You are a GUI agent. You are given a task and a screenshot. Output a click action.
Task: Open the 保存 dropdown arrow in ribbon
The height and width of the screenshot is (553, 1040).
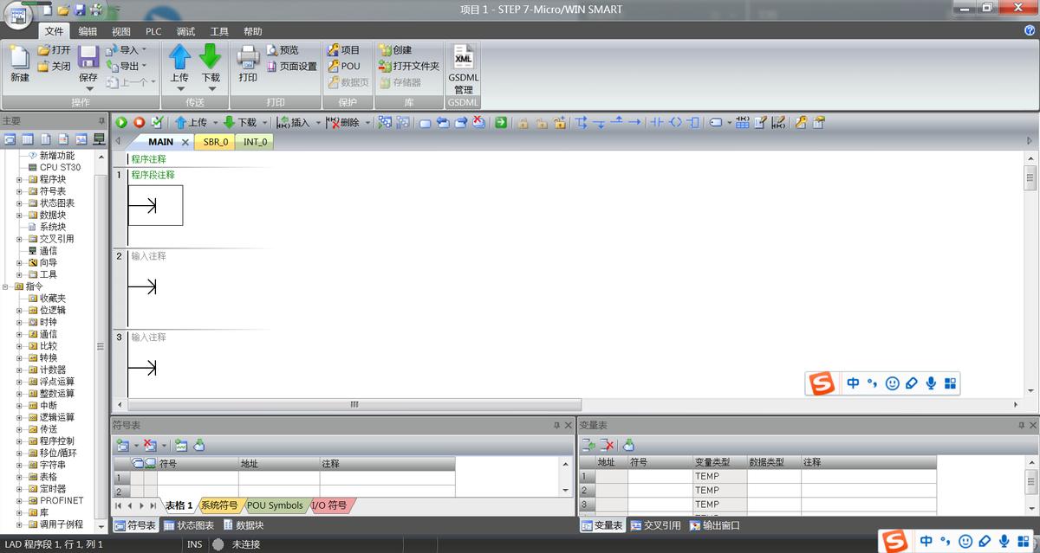[88, 88]
